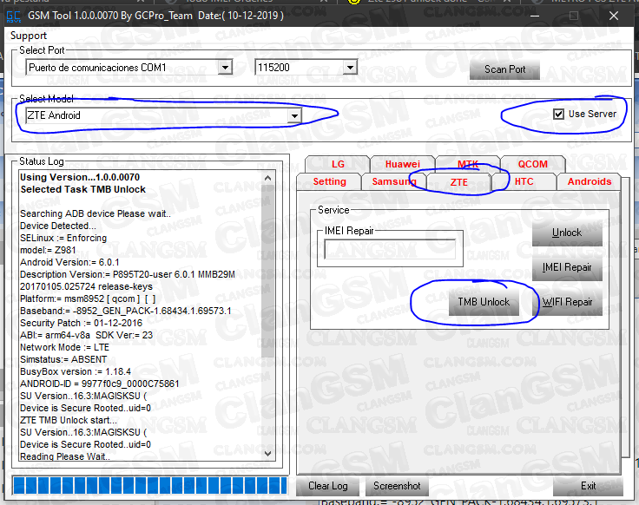This screenshot has height=505, width=639.
Task: Switch to the MTK tab
Action: coord(468,164)
